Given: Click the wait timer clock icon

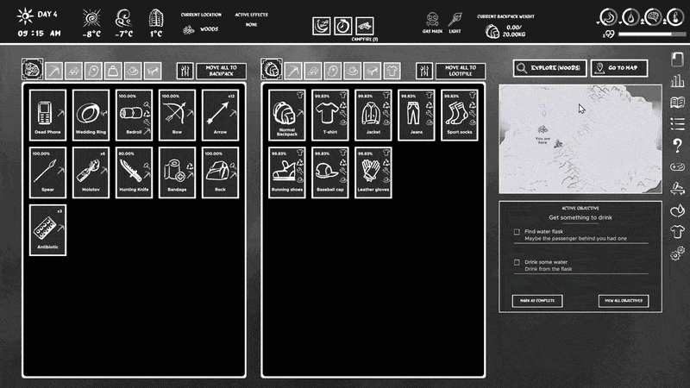Looking at the screenshot, I should point(342,26).
